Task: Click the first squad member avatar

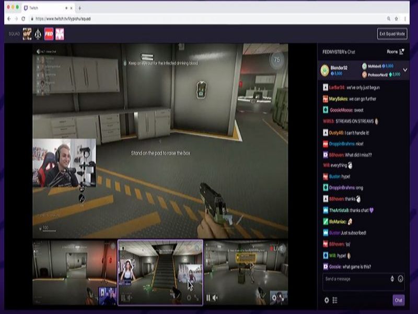Action: pos(27,34)
